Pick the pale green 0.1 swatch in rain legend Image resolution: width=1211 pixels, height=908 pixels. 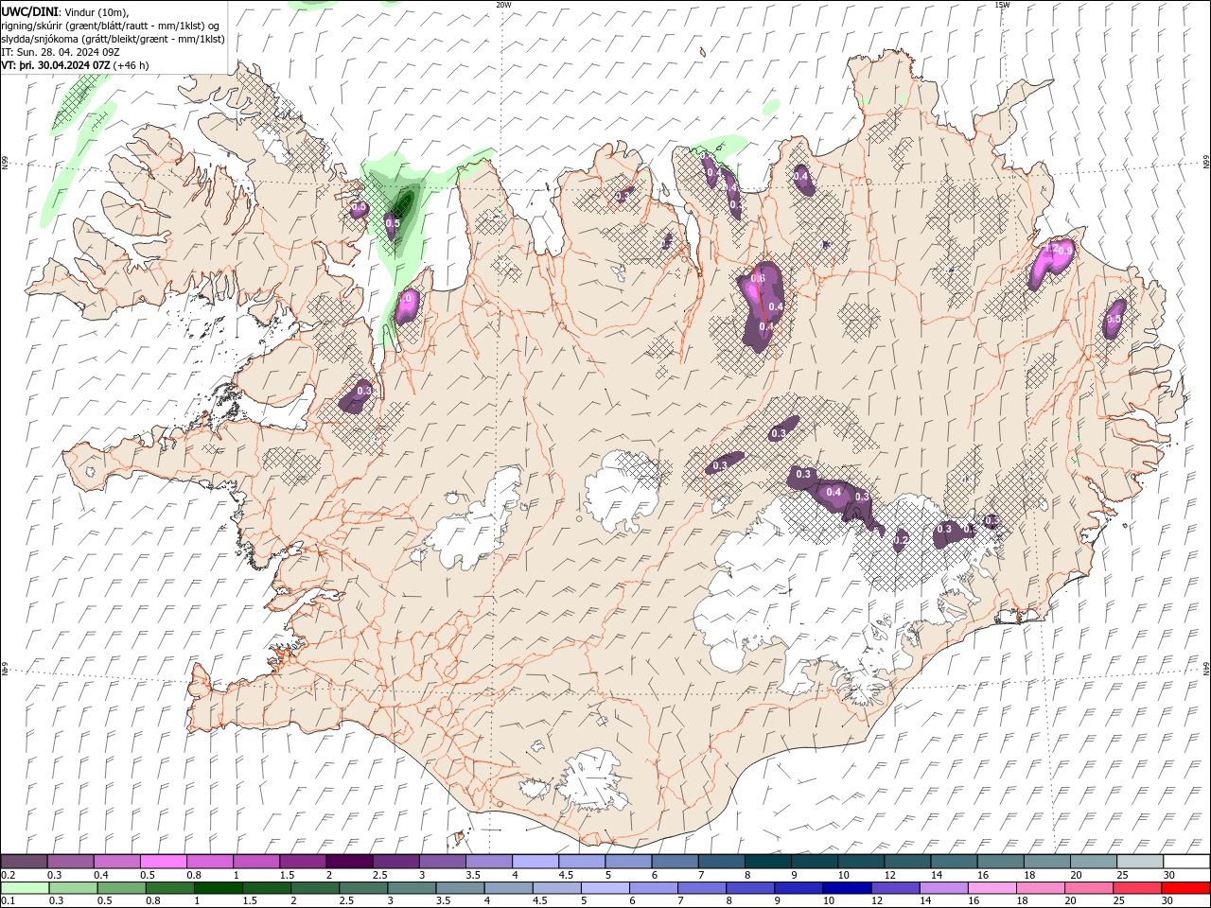tap(24, 887)
